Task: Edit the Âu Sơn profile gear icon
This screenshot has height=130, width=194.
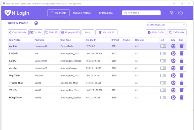Action: [173, 46]
